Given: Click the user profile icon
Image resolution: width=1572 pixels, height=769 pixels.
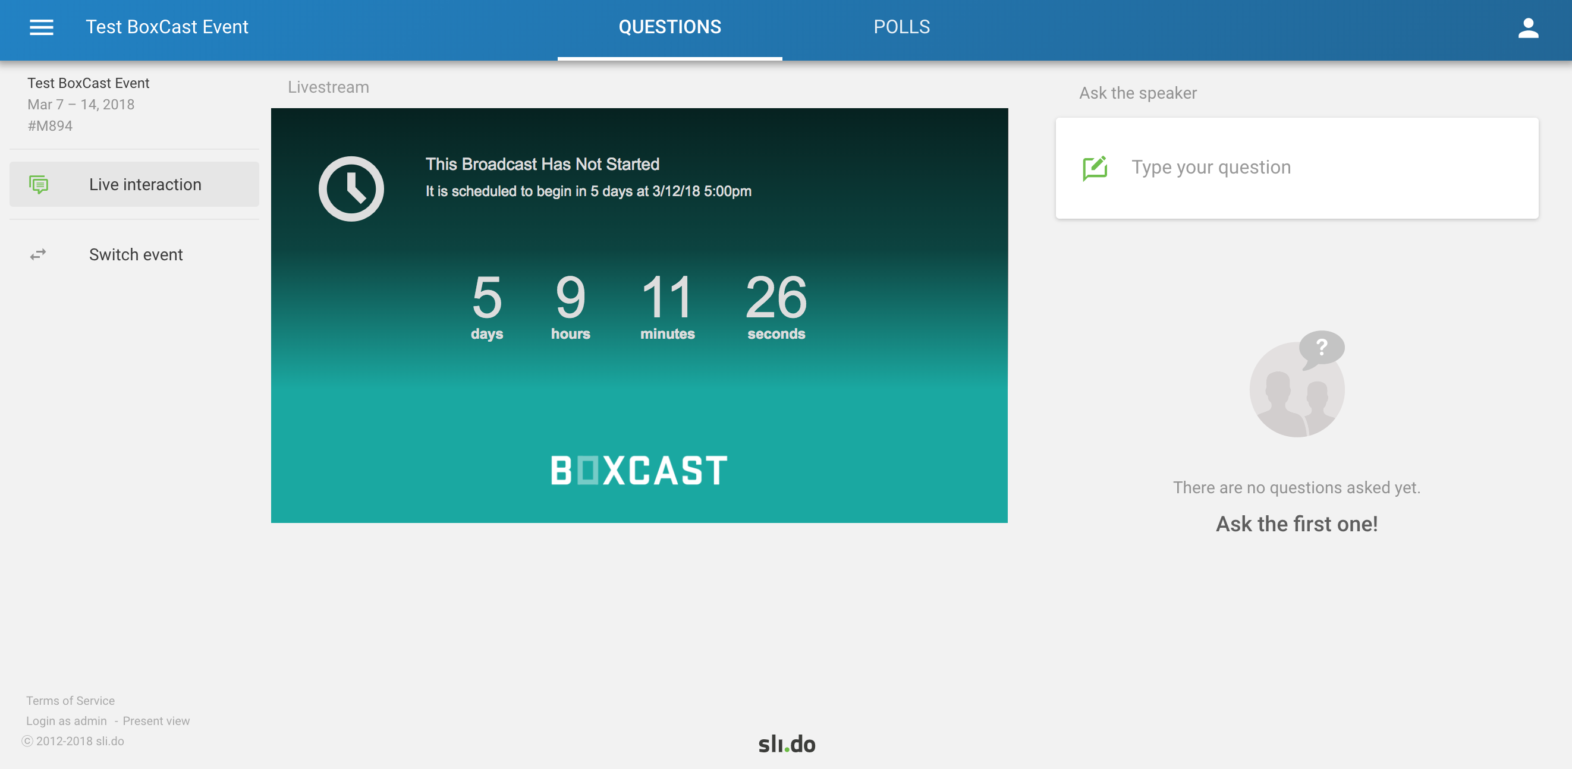Looking at the screenshot, I should [1528, 28].
